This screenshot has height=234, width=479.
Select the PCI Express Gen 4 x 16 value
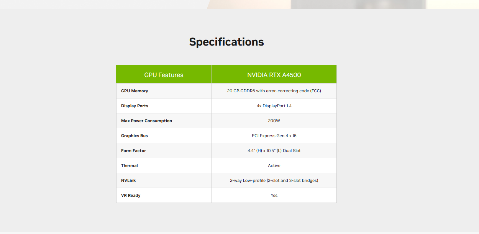(274, 136)
